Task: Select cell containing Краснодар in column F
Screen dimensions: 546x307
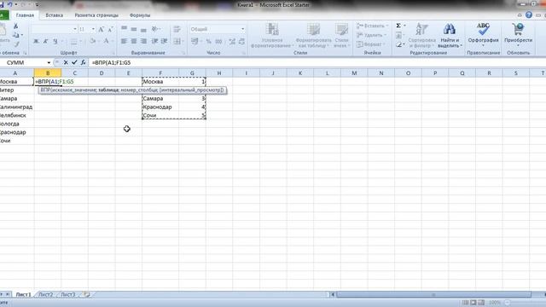Action: (x=160, y=107)
